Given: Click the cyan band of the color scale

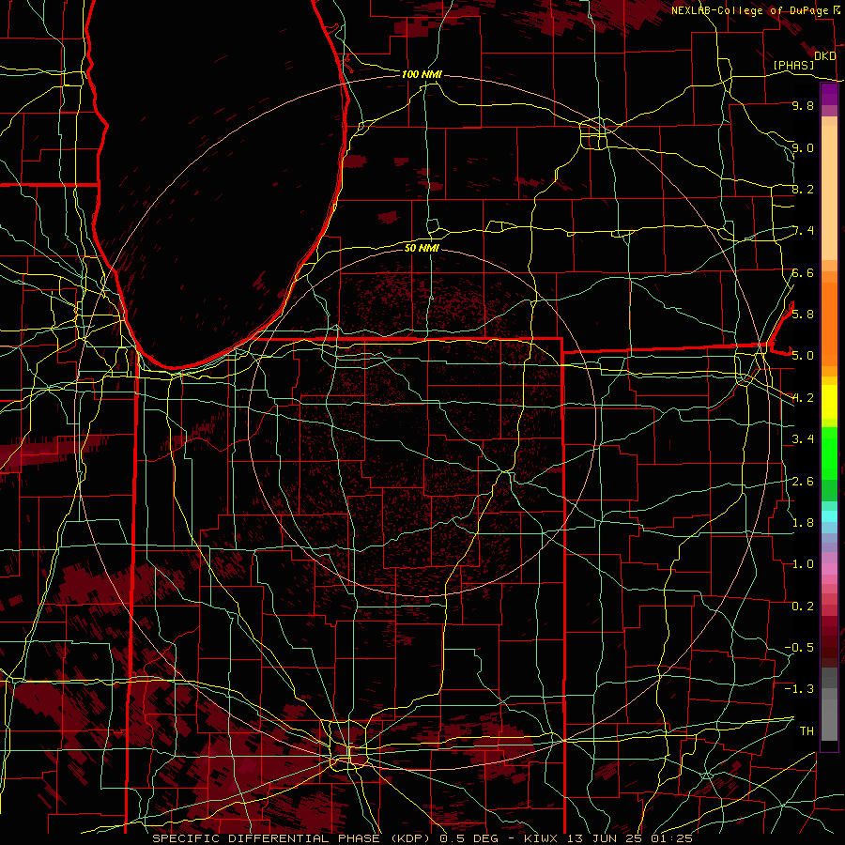Looking at the screenshot, I should (x=829, y=516).
